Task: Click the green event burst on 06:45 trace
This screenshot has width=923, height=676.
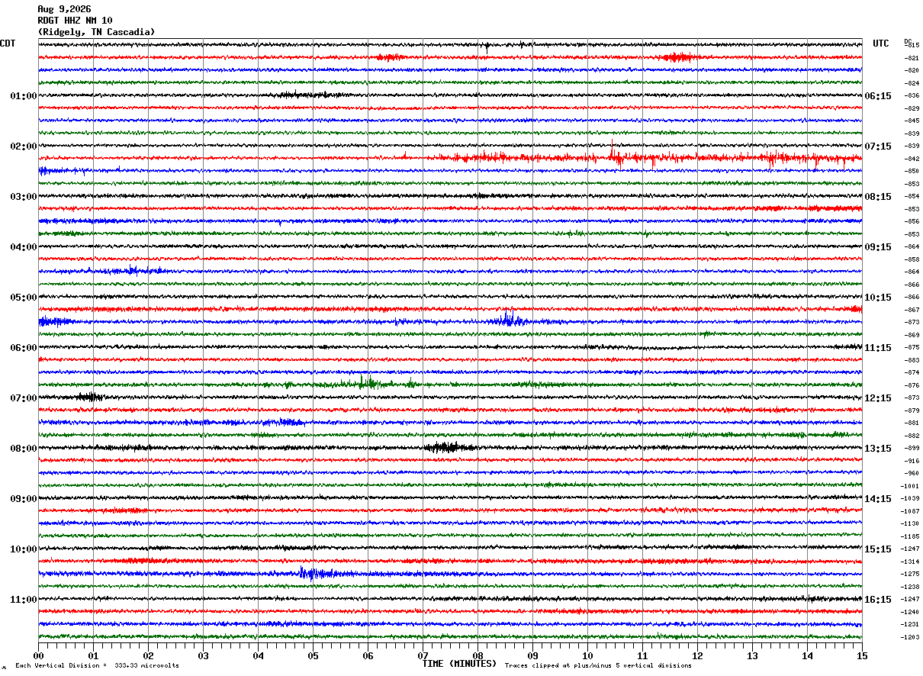Action: pyautogui.click(x=370, y=383)
